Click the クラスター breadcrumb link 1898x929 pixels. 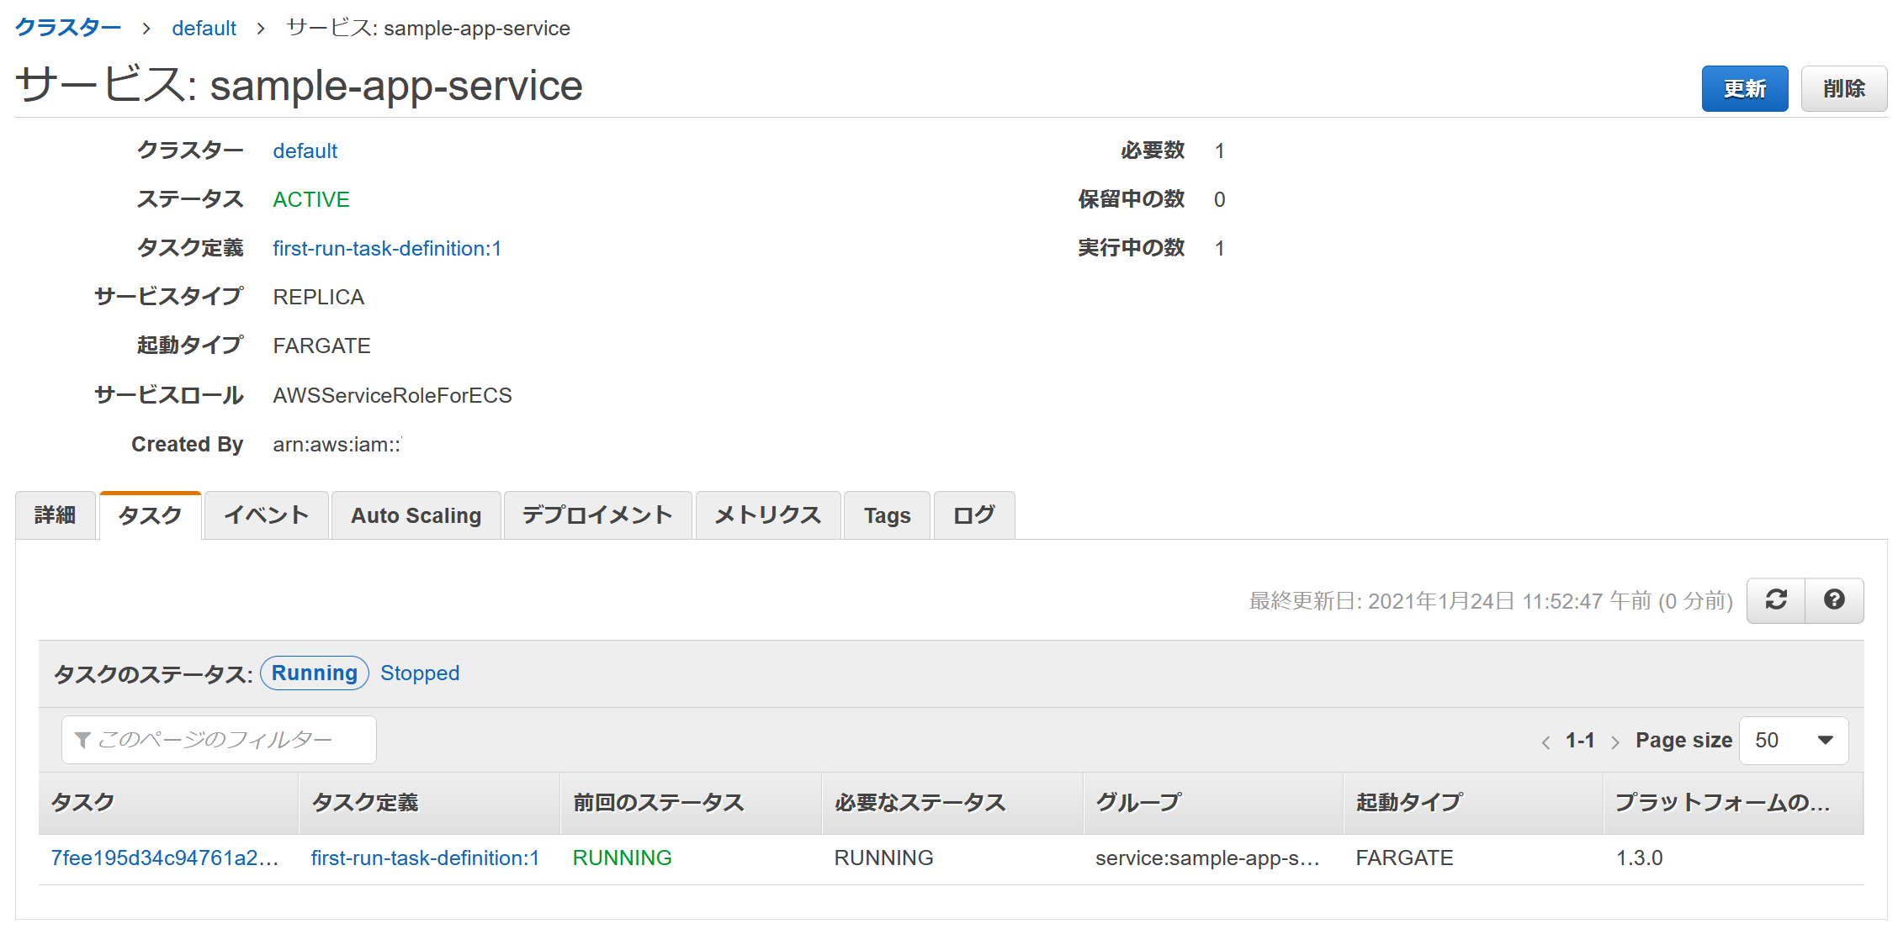68,28
